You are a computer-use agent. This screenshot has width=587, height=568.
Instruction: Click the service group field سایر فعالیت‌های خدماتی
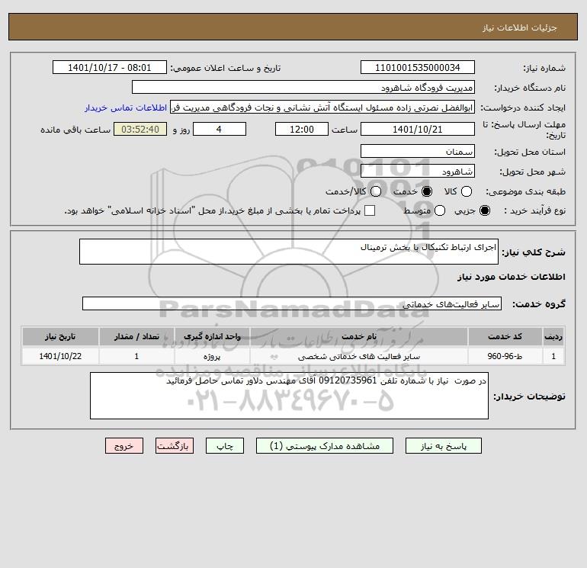292,303
